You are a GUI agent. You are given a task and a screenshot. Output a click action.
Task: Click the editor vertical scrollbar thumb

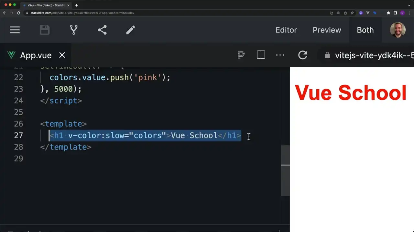click(285, 171)
